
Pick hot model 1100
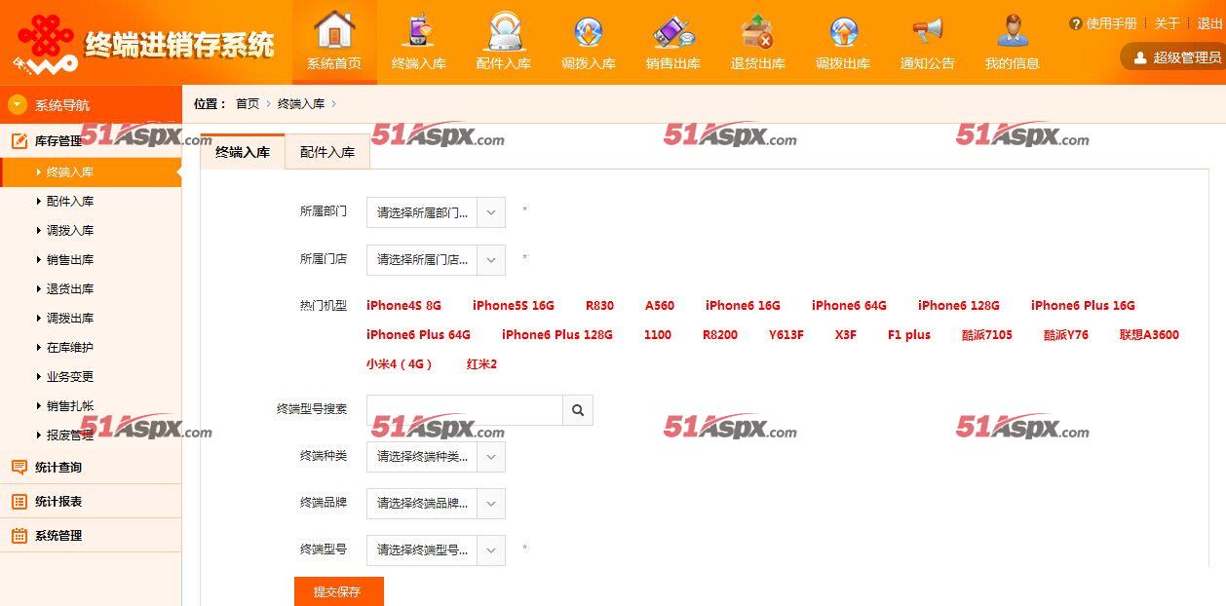click(658, 334)
